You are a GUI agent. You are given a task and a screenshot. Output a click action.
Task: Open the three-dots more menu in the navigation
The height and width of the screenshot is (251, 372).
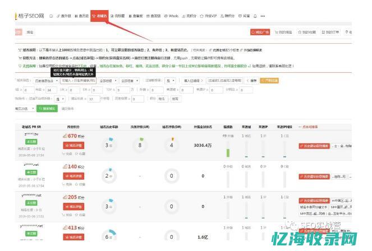(262, 16)
